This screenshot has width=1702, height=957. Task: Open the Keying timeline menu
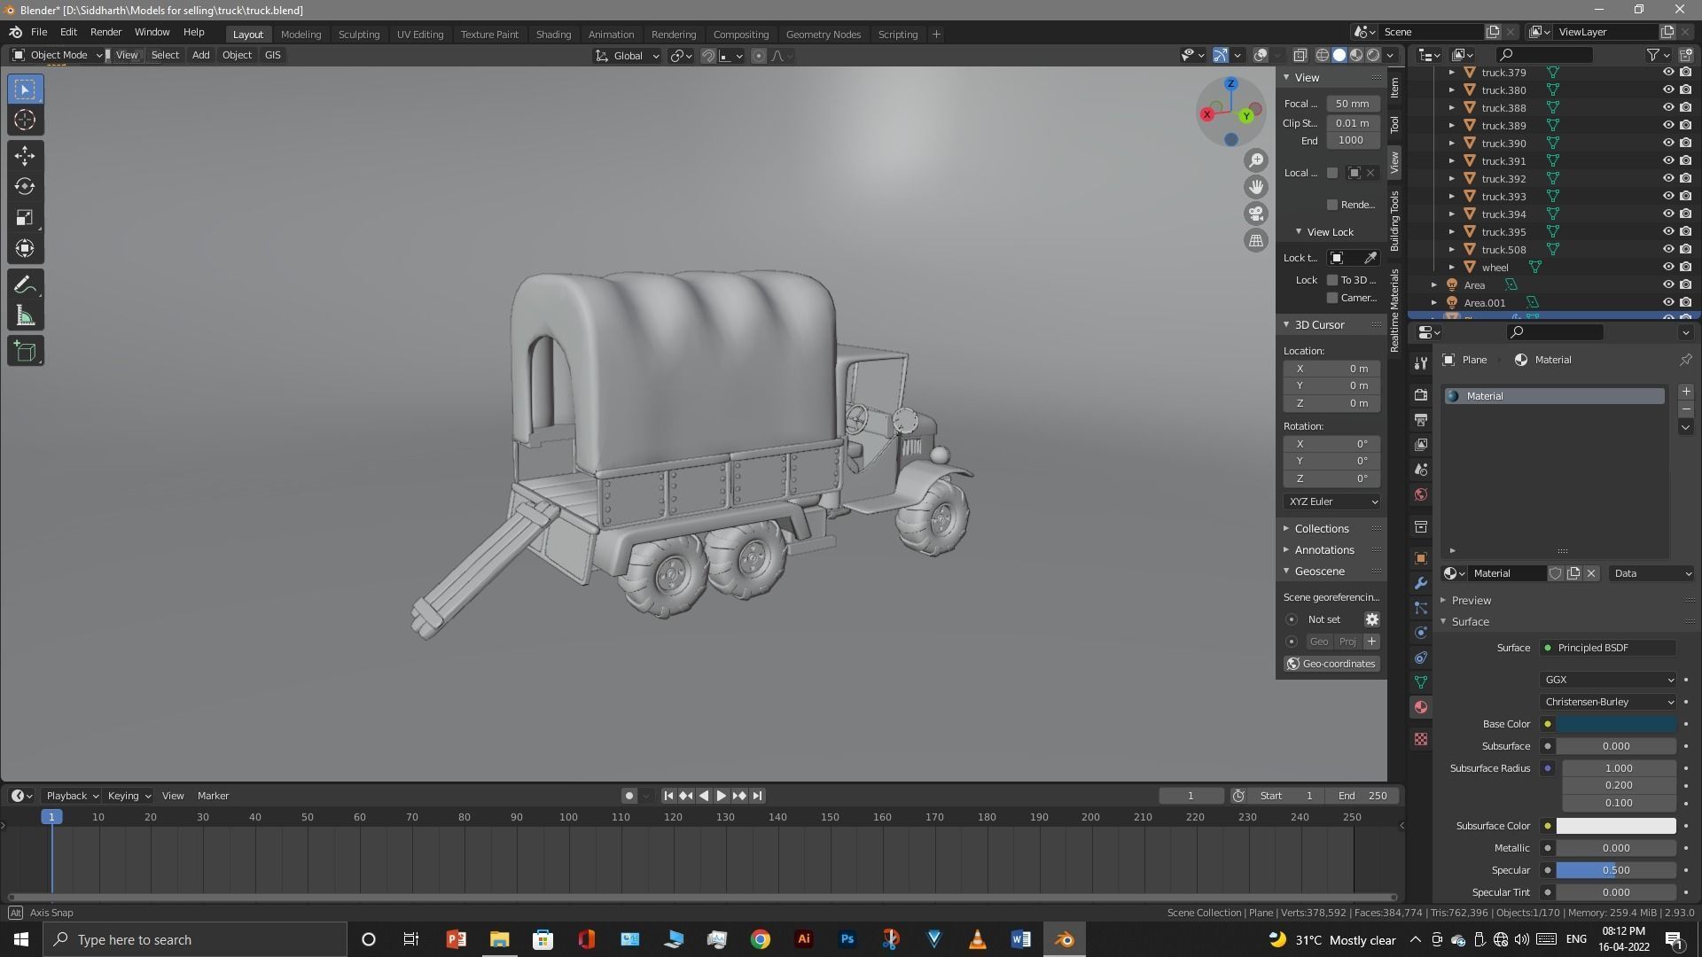tap(129, 796)
